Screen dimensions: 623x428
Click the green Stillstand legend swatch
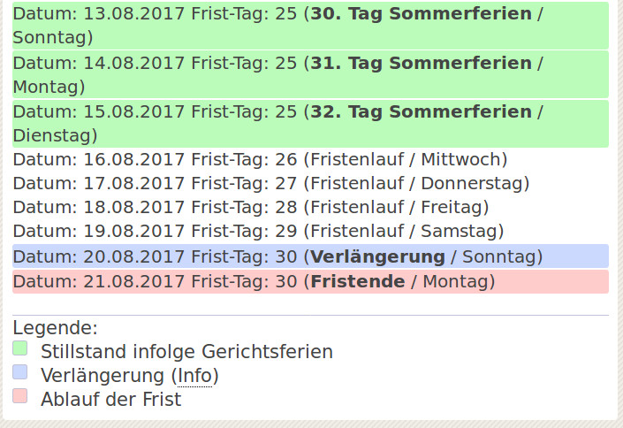click(19, 348)
